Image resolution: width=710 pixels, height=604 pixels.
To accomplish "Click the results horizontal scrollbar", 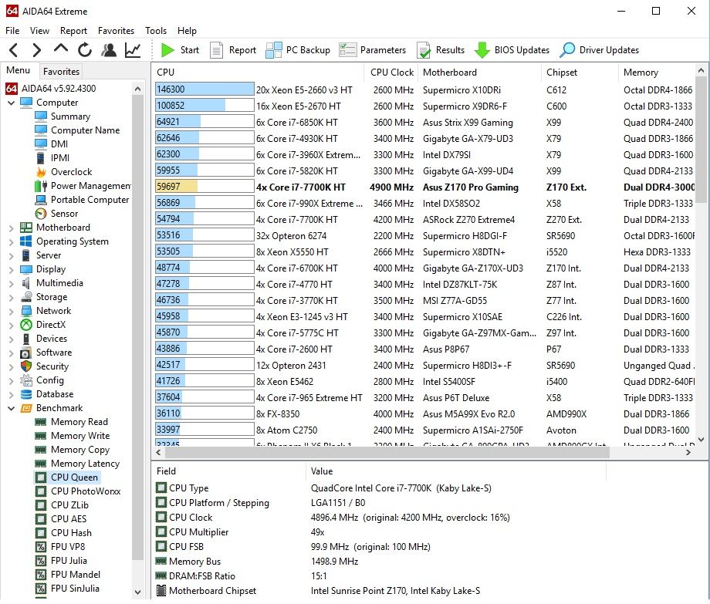I will tap(386, 452).
